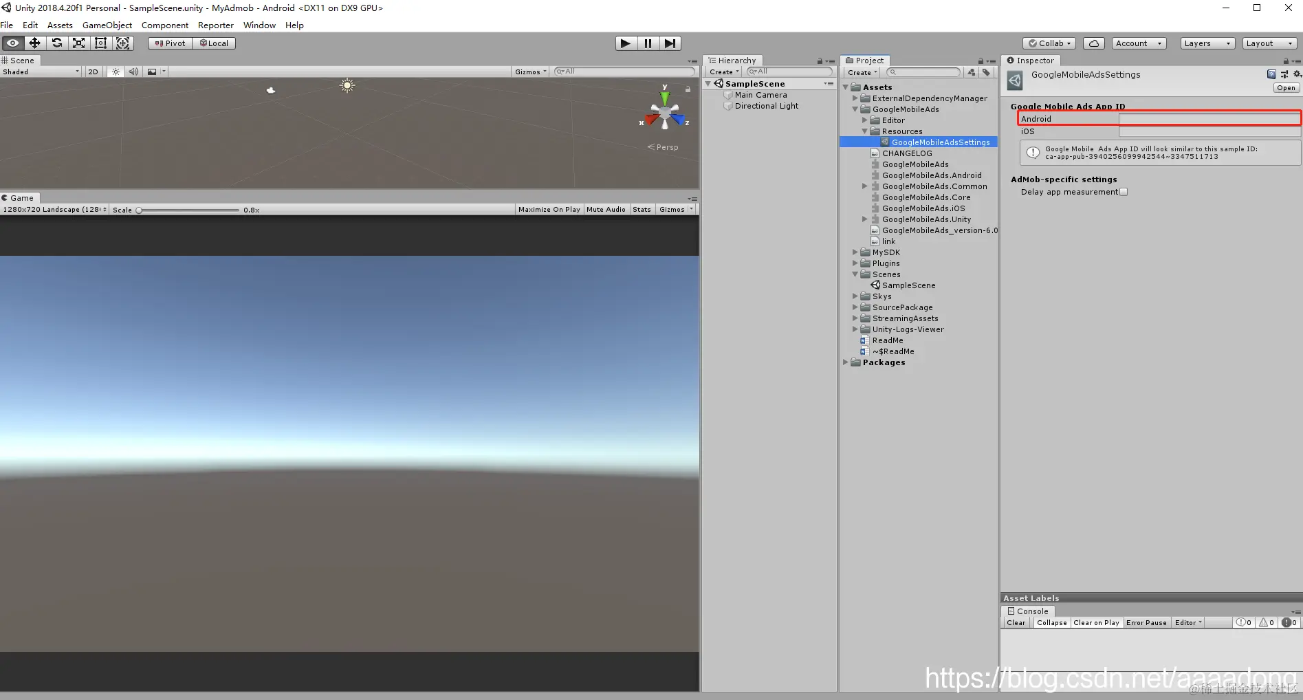1303x700 pixels.
Task: Toggle Local/Global handle rotation
Action: click(214, 43)
